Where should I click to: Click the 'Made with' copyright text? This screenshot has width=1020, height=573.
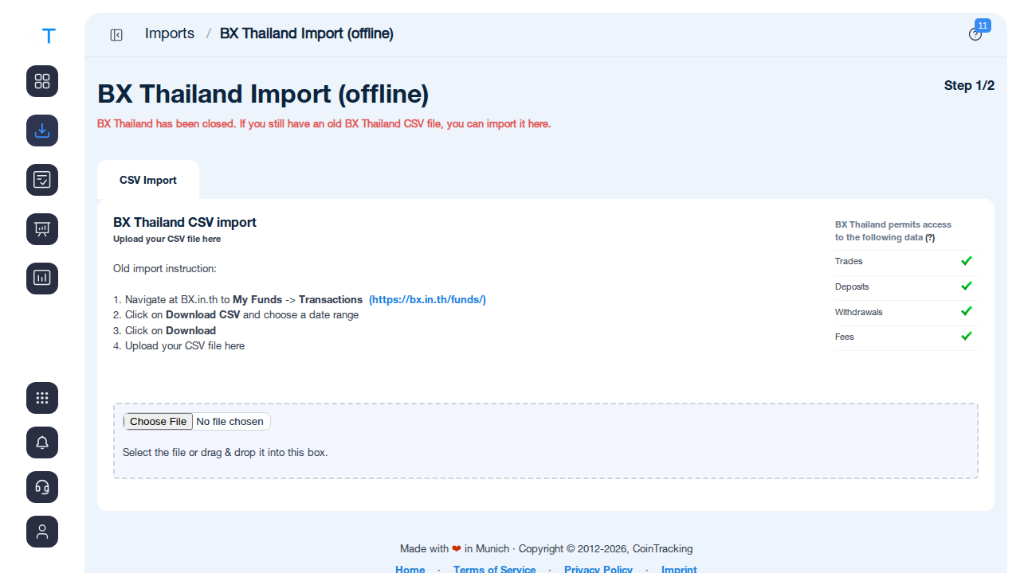click(x=546, y=548)
